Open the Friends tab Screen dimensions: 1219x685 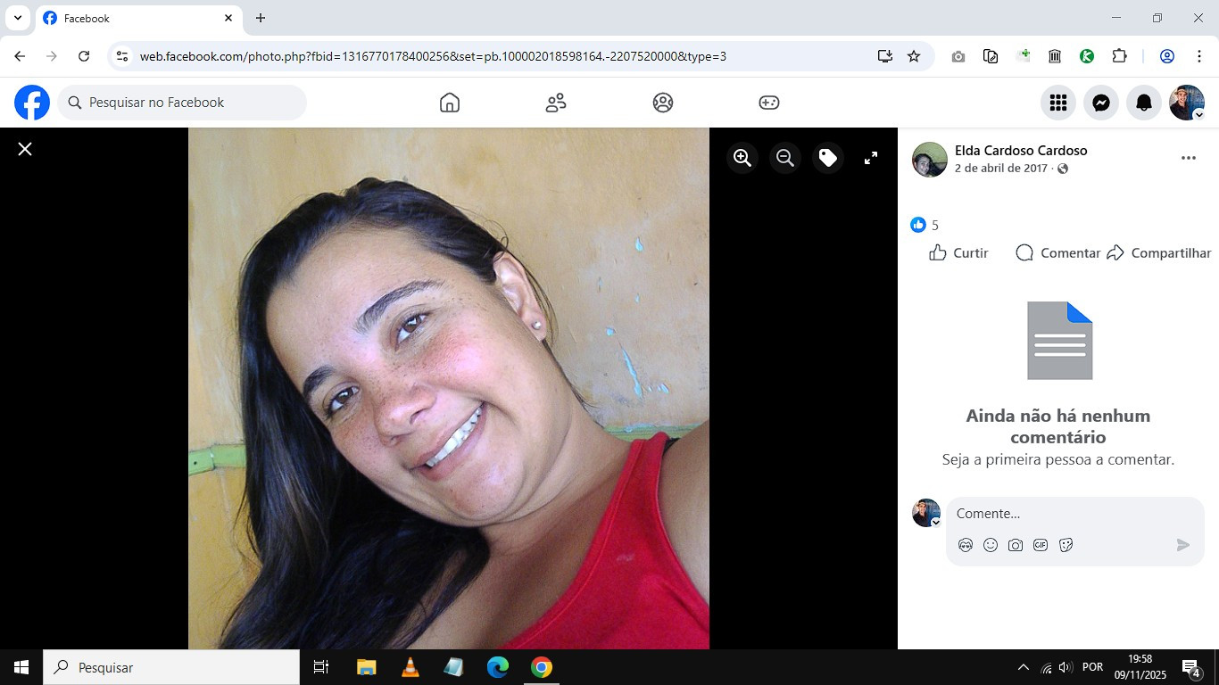(x=556, y=103)
